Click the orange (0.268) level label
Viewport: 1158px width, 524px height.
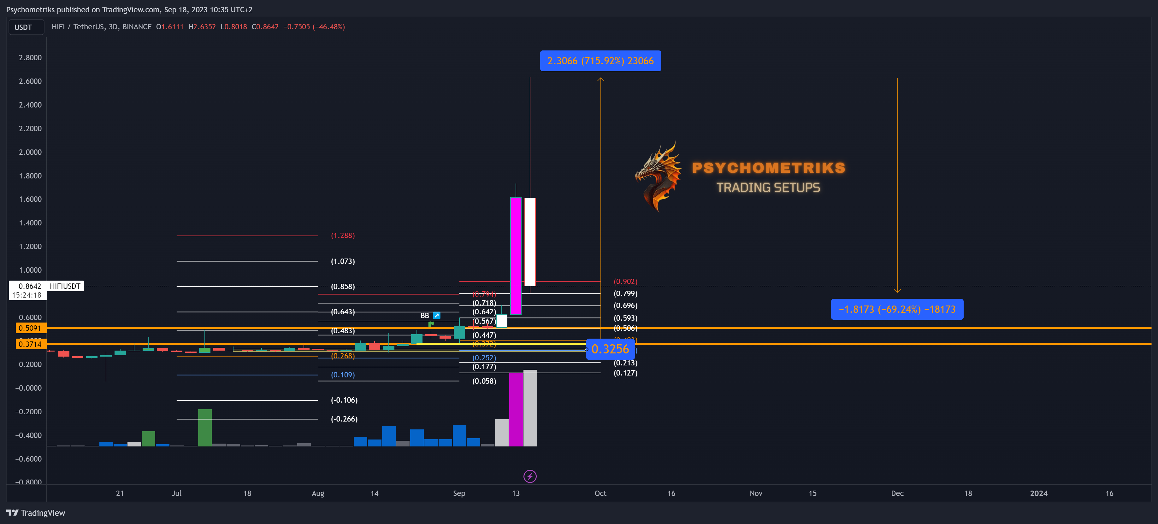point(343,356)
